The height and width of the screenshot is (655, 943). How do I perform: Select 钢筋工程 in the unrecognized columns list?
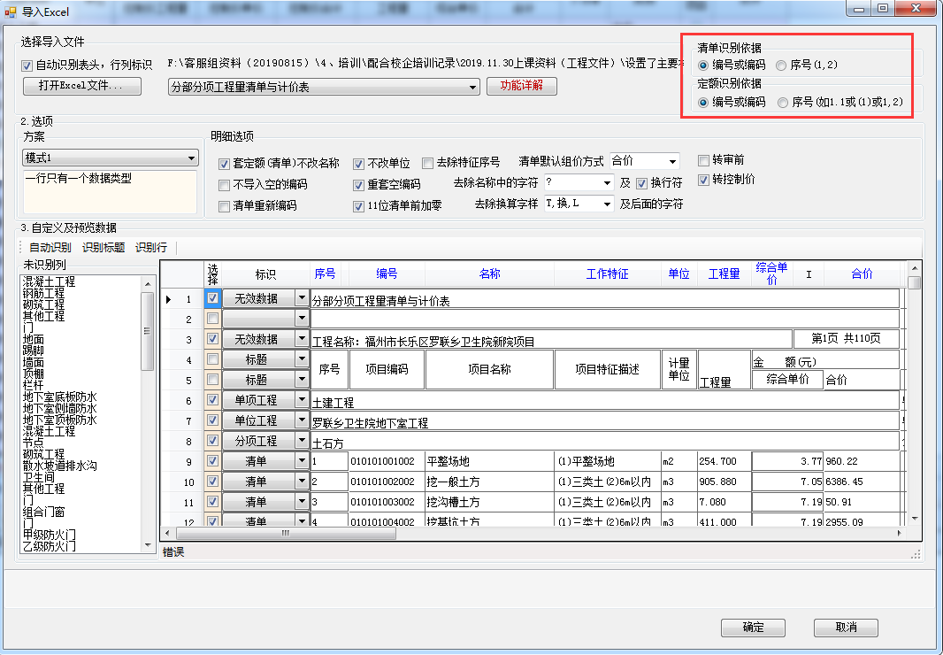point(43,293)
